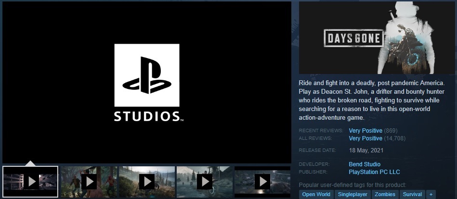Expand more tags with plus button

(x=431, y=194)
